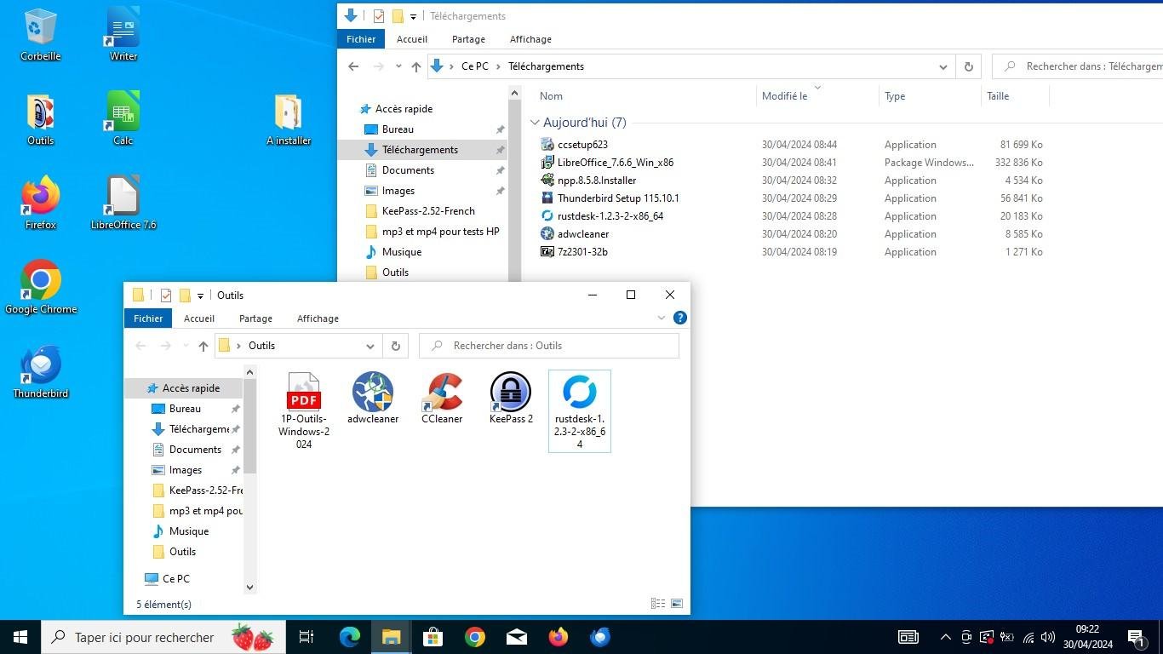Click the Windows Start button
Viewport: 1163px width, 654px height.
click(20, 637)
